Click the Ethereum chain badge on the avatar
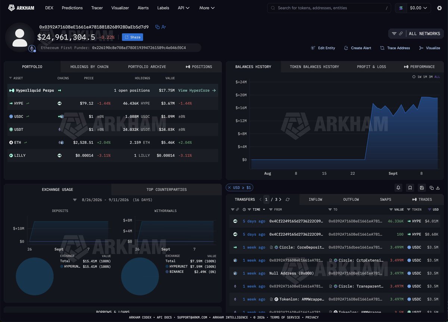This screenshot has height=322, width=448. coord(32,48)
